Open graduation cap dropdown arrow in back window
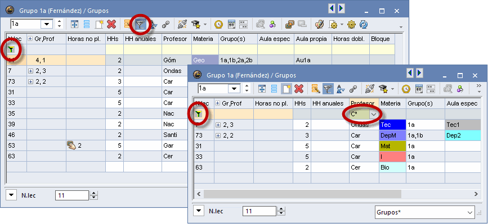The height and width of the screenshot is (224, 488). pos(205,24)
